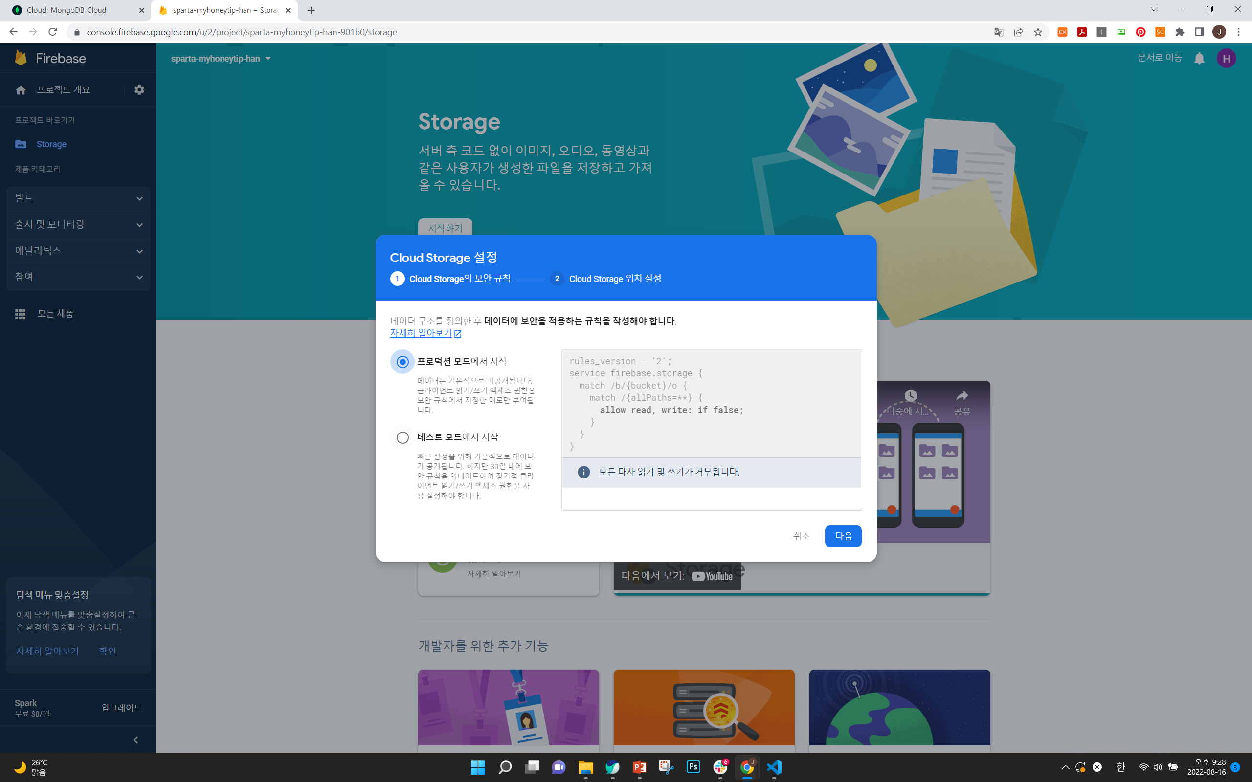The width and height of the screenshot is (1252, 782).
Task: Show hidden tray icons chevron
Action: [x=1065, y=767]
